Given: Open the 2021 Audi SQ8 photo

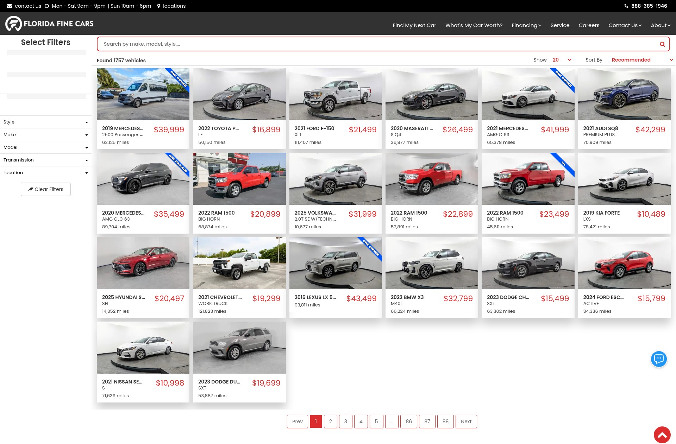Looking at the screenshot, I should pos(624,94).
